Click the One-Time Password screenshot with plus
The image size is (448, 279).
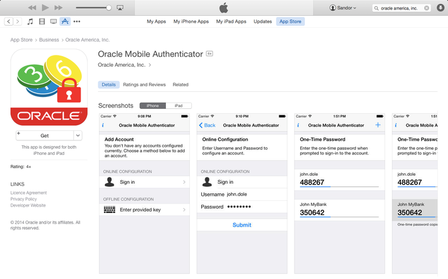coord(339,194)
